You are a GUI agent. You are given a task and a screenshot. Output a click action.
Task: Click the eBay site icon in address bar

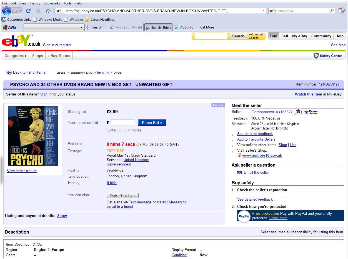(59, 11)
